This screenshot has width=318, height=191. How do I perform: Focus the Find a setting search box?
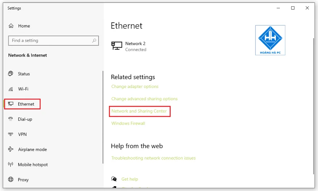click(x=54, y=41)
